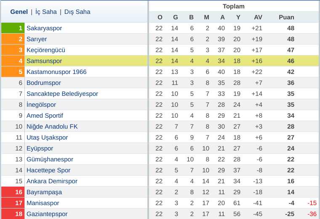Select the Genel standings tab
Viewport: 320px width, 219px height.
(x=19, y=12)
